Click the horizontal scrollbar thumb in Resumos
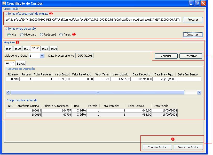Screen dimensions: 213x155 (x=98, y=92)
